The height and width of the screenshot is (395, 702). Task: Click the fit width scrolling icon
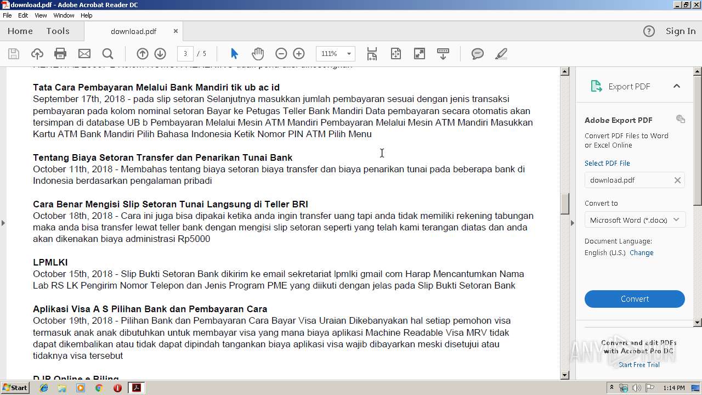372,54
